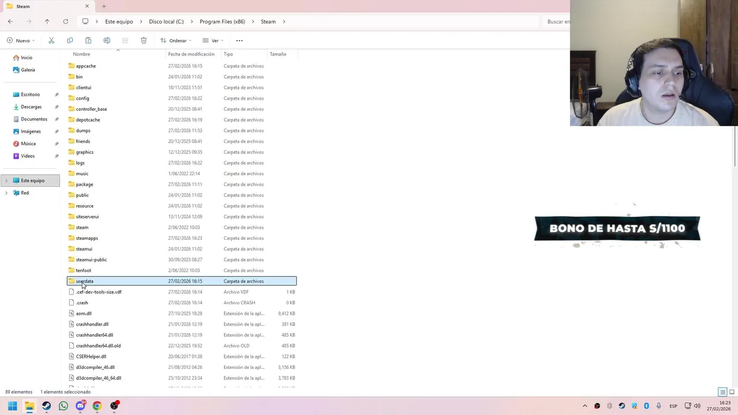Navigate to Disco local (C:) breadcrumb
The height and width of the screenshot is (415, 738).
(166, 21)
